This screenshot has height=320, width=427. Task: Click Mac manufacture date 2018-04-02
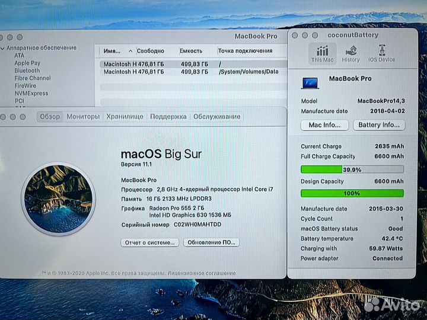point(387,111)
